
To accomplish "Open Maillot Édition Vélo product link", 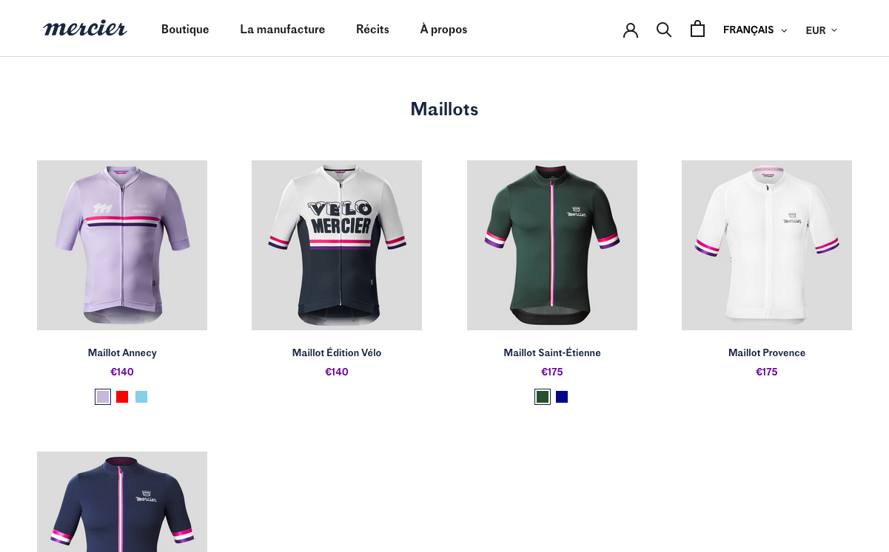I will (337, 352).
